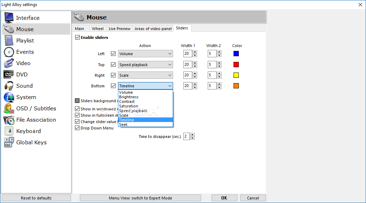
Task: Open the Video camcorder icon
Action: pyautogui.click(x=9, y=63)
